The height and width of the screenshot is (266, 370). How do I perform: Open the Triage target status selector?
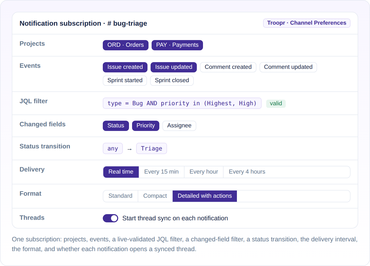[151, 148]
